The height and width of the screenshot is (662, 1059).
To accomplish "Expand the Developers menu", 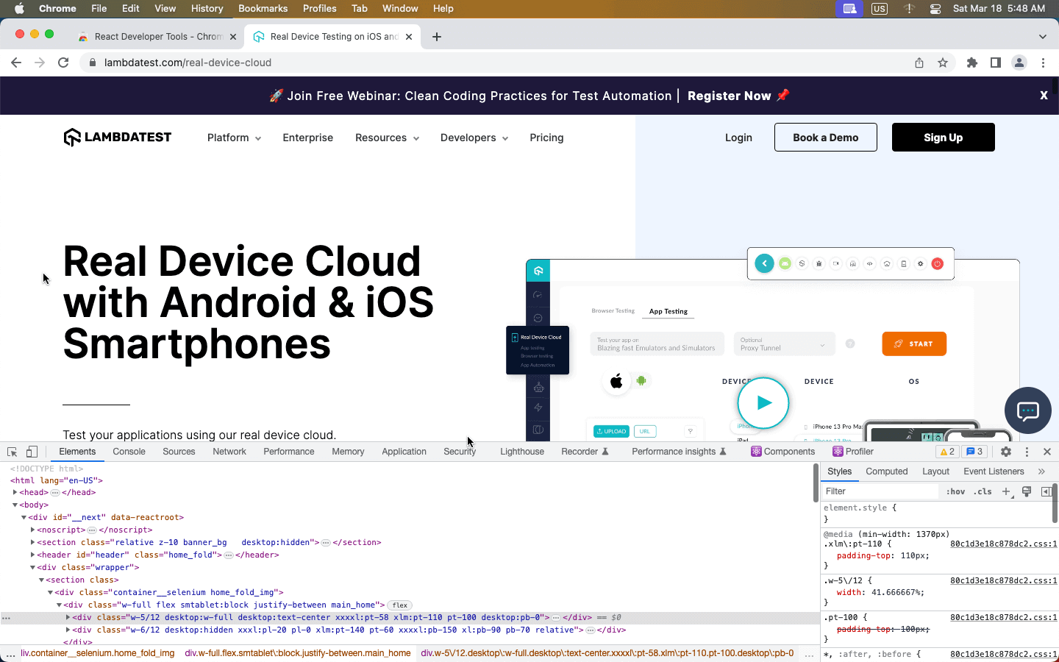I will click(x=474, y=138).
